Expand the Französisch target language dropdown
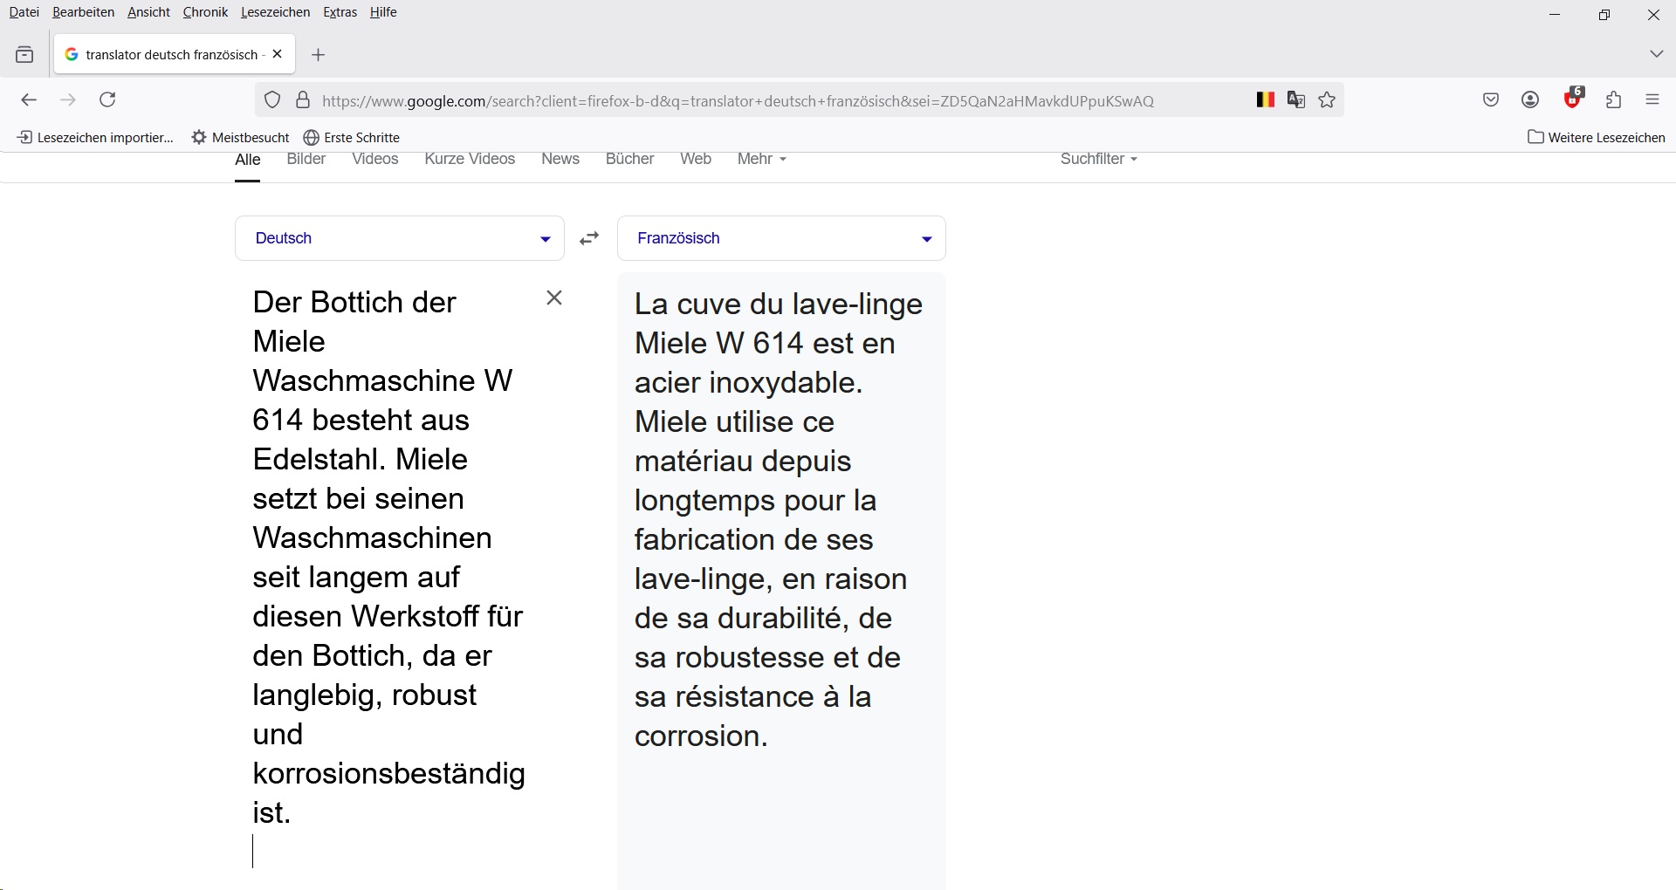 click(x=781, y=238)
